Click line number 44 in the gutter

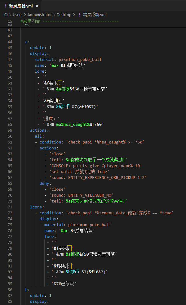10,42
